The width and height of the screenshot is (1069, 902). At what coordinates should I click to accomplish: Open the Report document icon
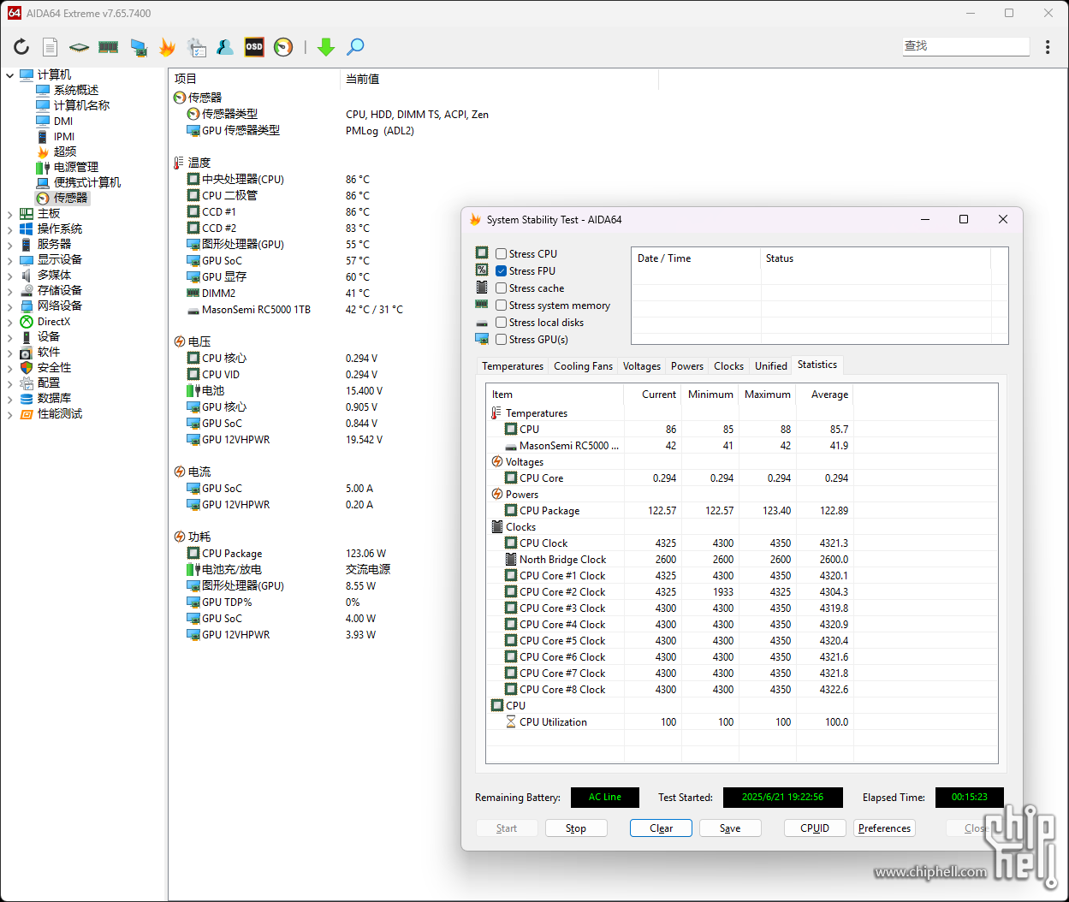50,47
